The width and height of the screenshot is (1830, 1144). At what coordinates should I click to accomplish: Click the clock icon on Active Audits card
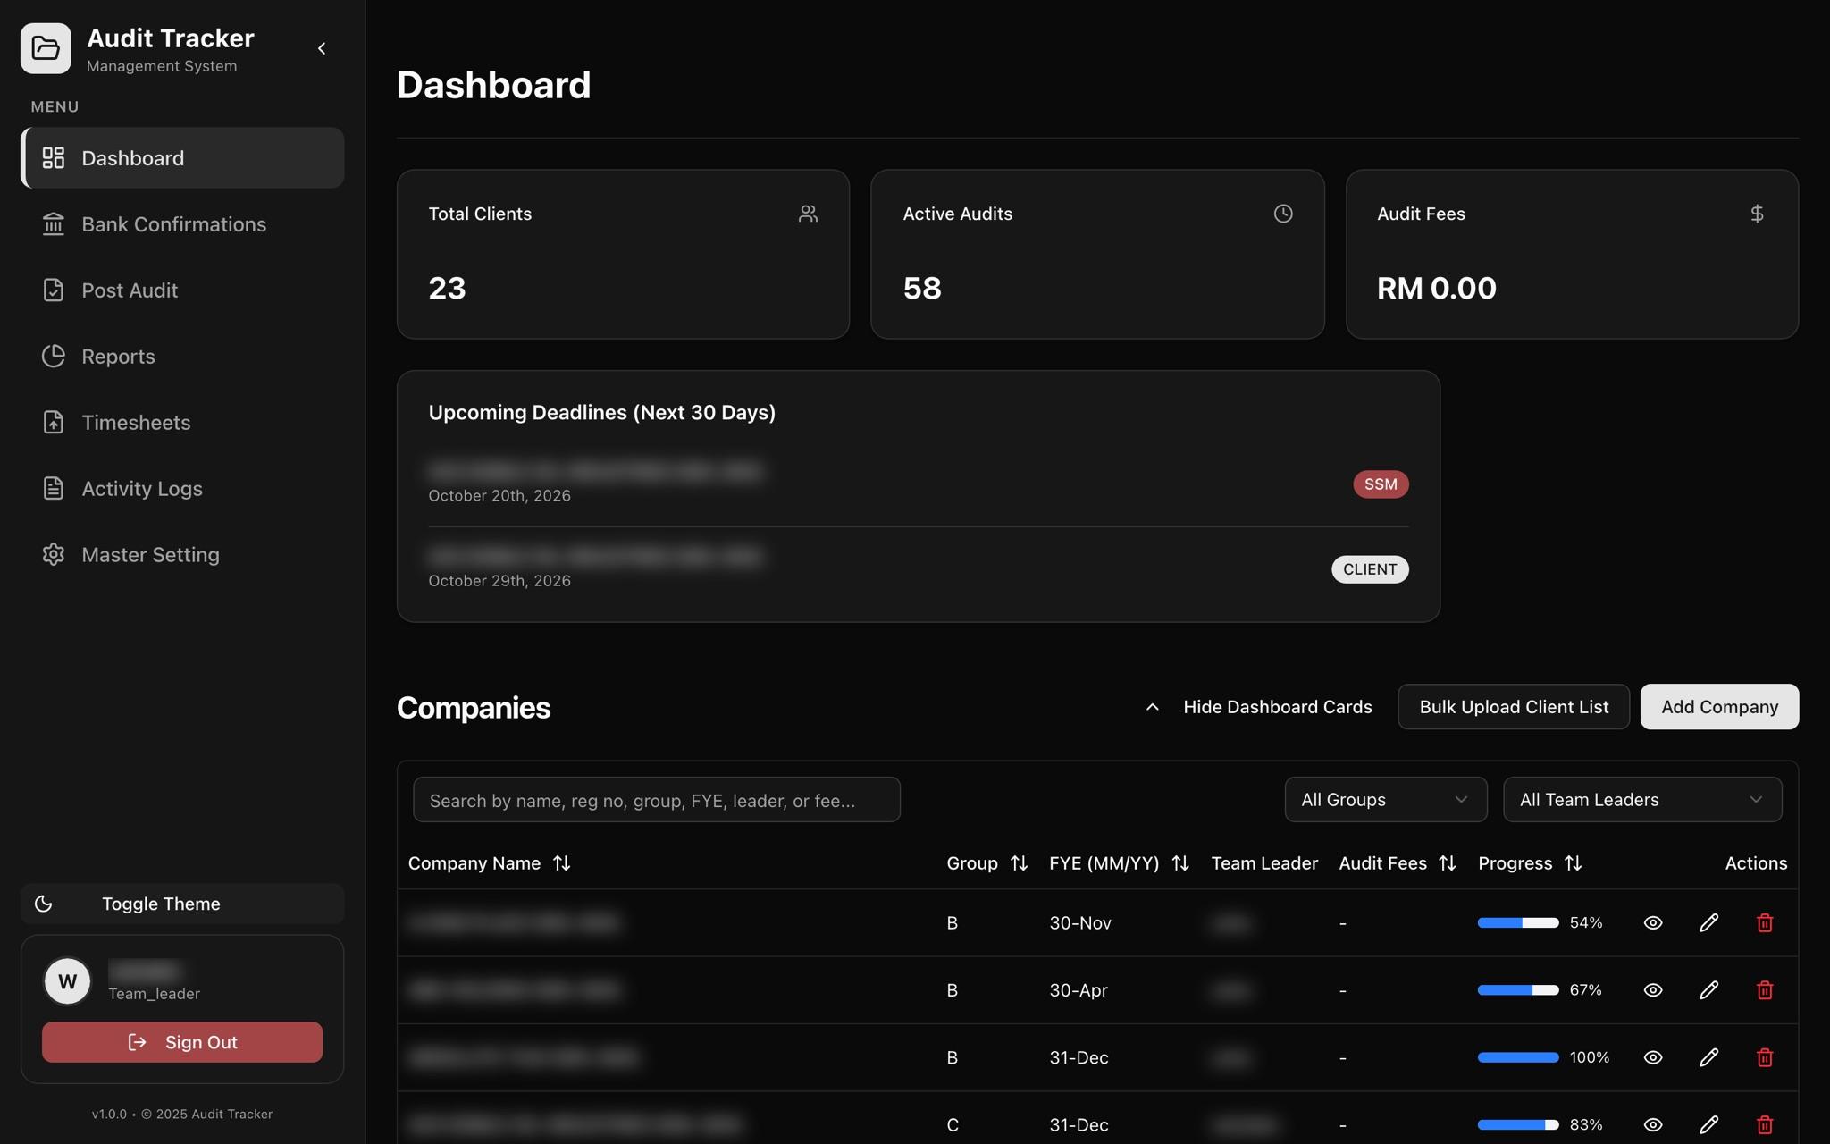(x=1283, y=214)
